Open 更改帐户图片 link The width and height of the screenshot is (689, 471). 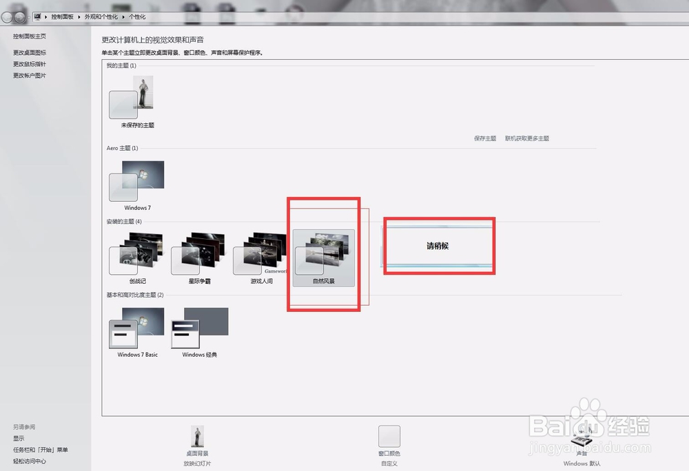pyautogui.click(x=30, y=76)
